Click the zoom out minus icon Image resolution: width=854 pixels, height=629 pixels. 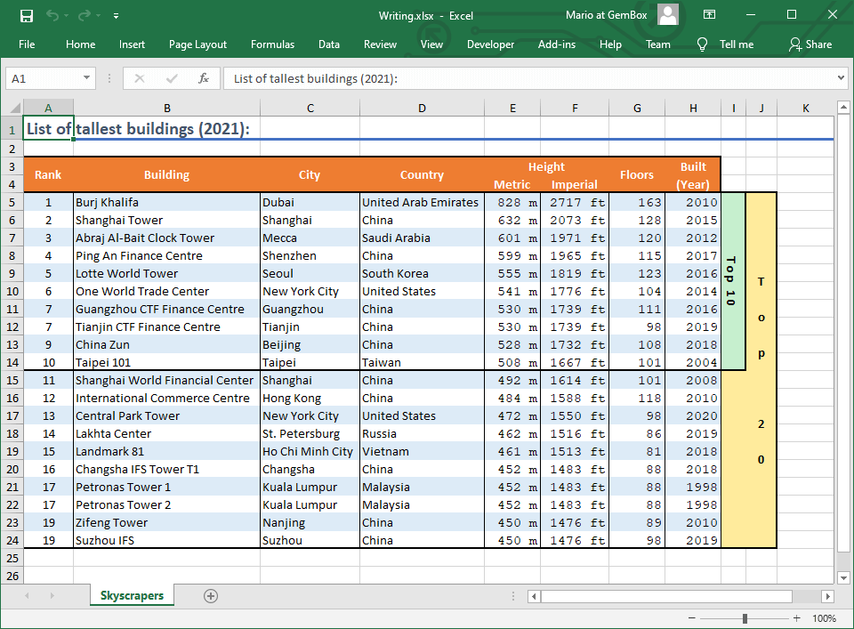point(692,618)
